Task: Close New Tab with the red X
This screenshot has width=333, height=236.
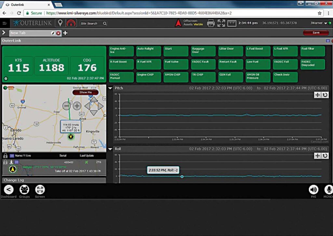Action: [58, 33]
